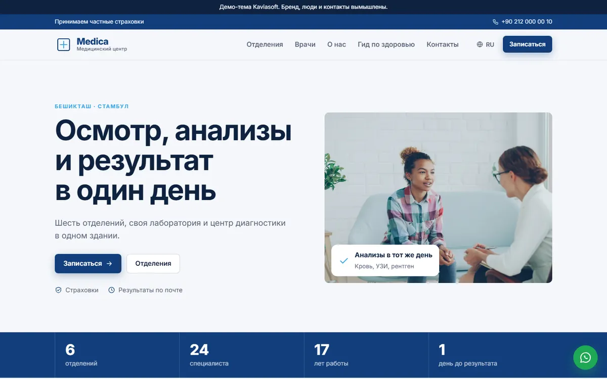Open the RU language selector
Screen dimensions: 607x379
486,44
